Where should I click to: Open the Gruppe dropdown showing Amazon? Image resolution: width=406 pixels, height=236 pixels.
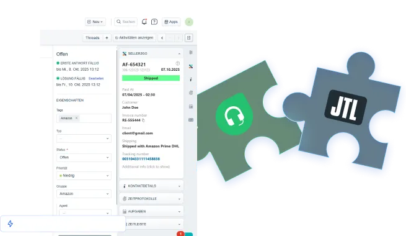[x=84, y=194]
